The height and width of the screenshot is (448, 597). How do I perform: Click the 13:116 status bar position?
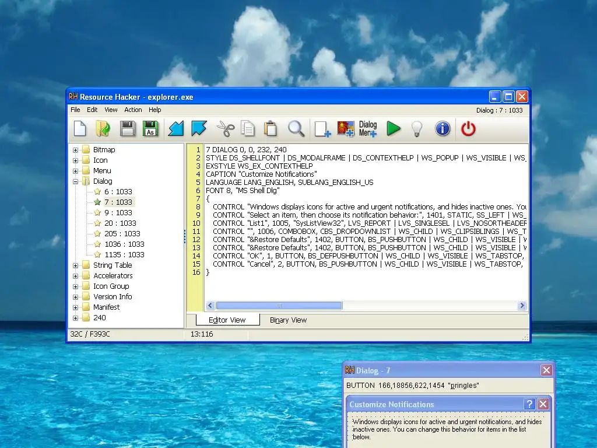tap(202, 334)
